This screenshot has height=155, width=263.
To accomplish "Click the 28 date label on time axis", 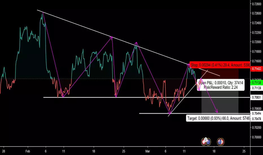I will pos(3,151).
